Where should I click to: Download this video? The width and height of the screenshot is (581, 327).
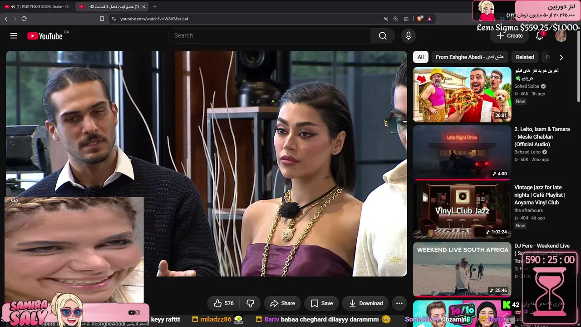(366, 303)
